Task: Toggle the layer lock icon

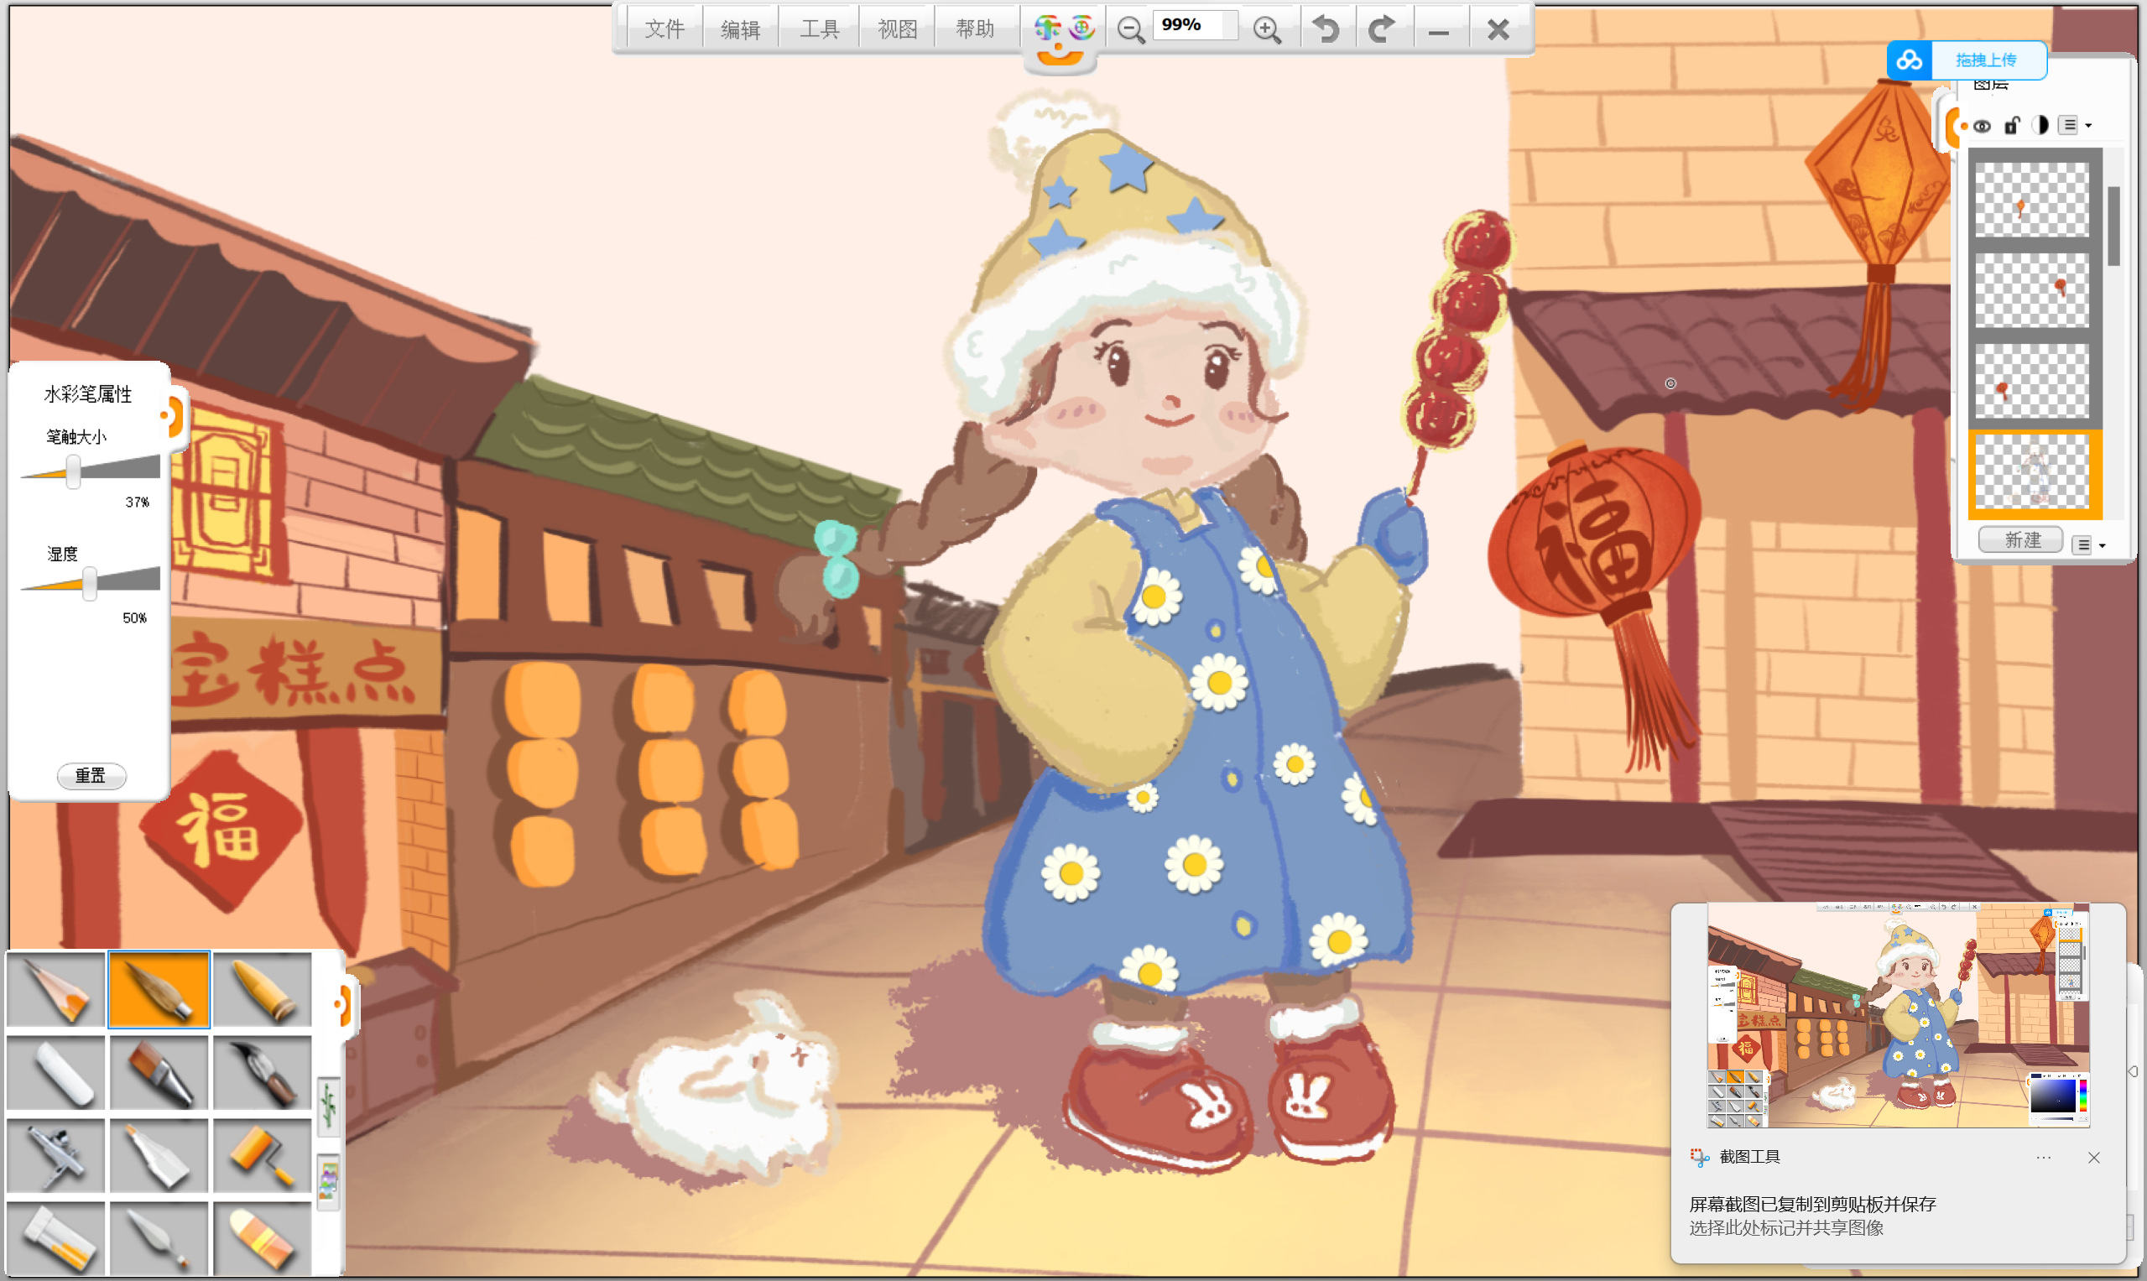Action: click(2011, 126)
